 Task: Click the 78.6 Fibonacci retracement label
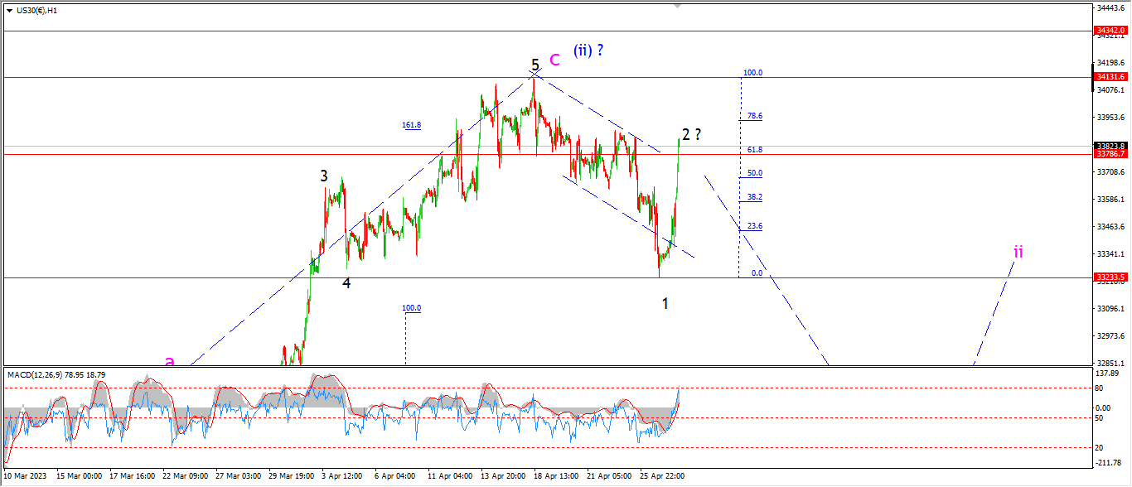(755, 117)
